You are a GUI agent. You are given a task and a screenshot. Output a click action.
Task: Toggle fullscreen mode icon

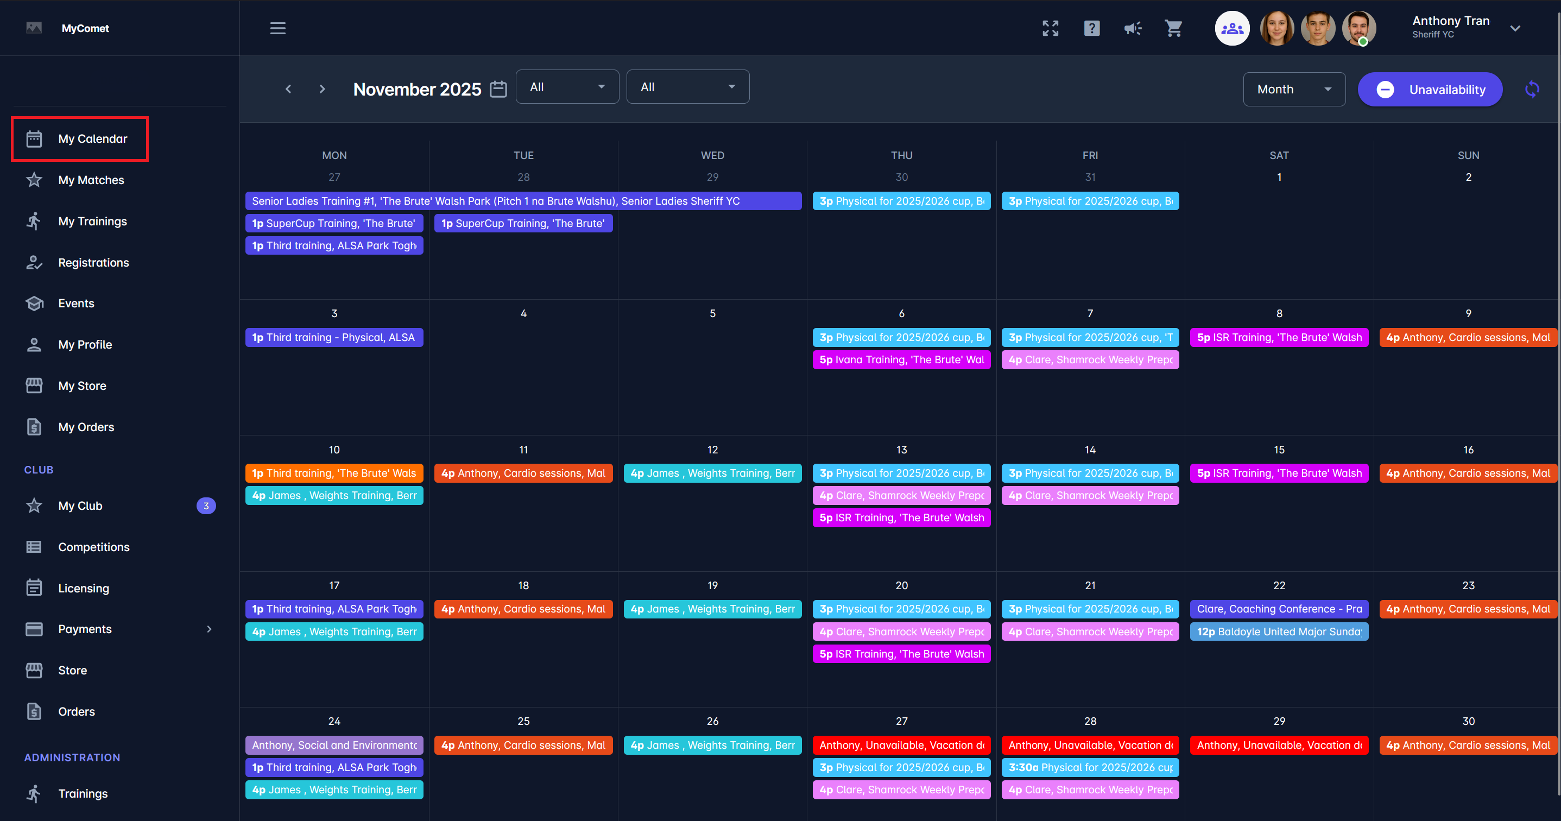[1050, 28]
